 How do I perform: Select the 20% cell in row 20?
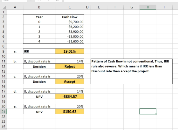pyautogui.click(x=70, y=107)
